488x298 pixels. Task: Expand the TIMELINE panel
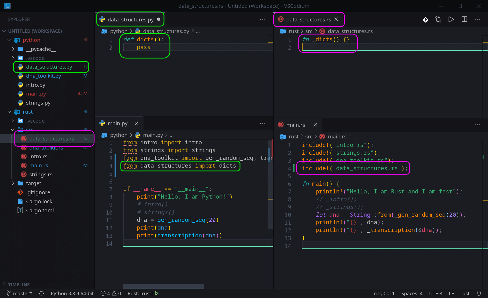[x=19, y=285]
